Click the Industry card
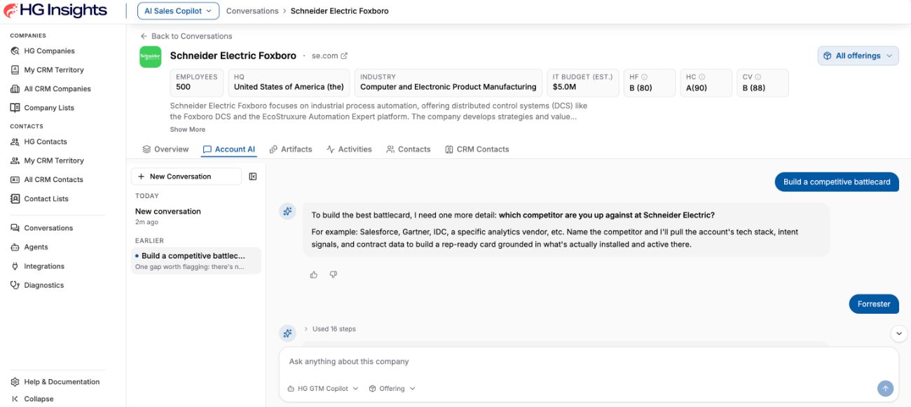The image size is (911, 407). click(448, 83)
